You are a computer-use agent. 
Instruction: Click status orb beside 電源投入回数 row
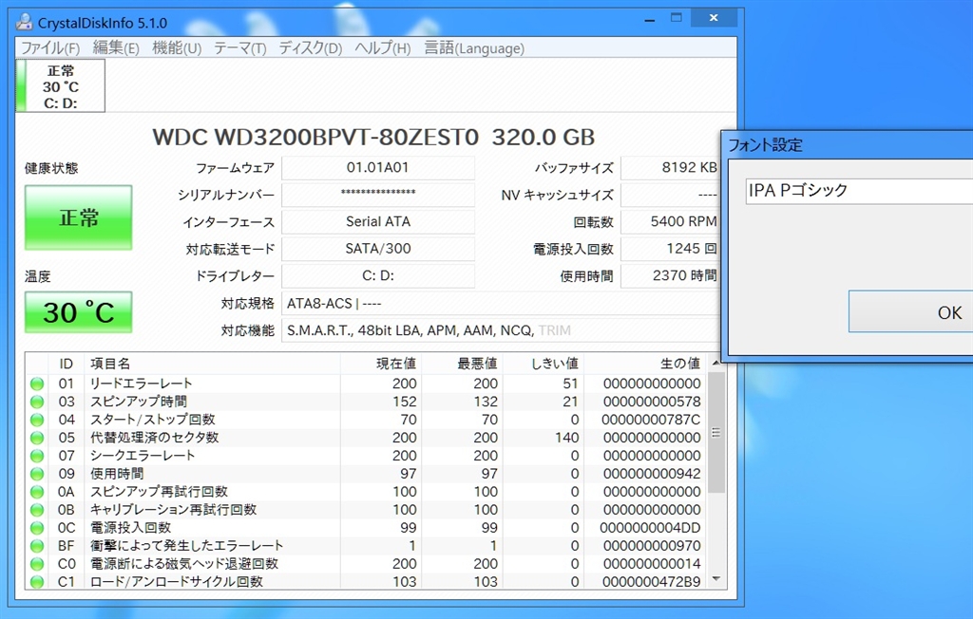click(37, 528)
